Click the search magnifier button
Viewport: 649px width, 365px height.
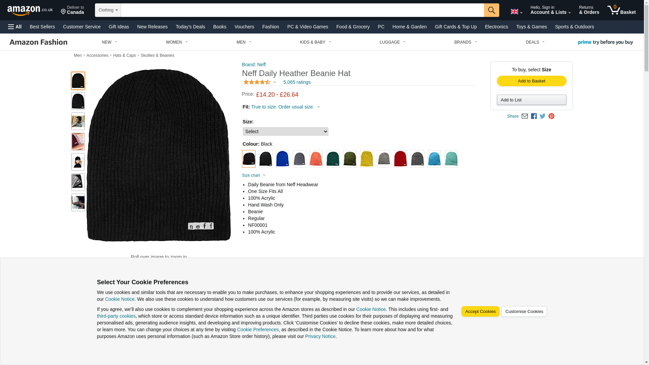(491, 10)
